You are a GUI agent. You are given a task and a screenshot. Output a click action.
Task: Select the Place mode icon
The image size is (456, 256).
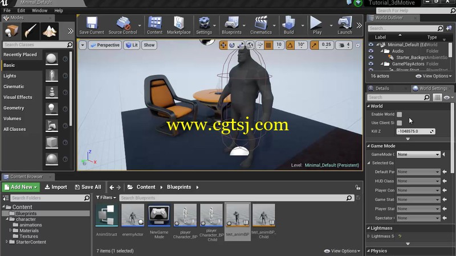pos(11,31)
